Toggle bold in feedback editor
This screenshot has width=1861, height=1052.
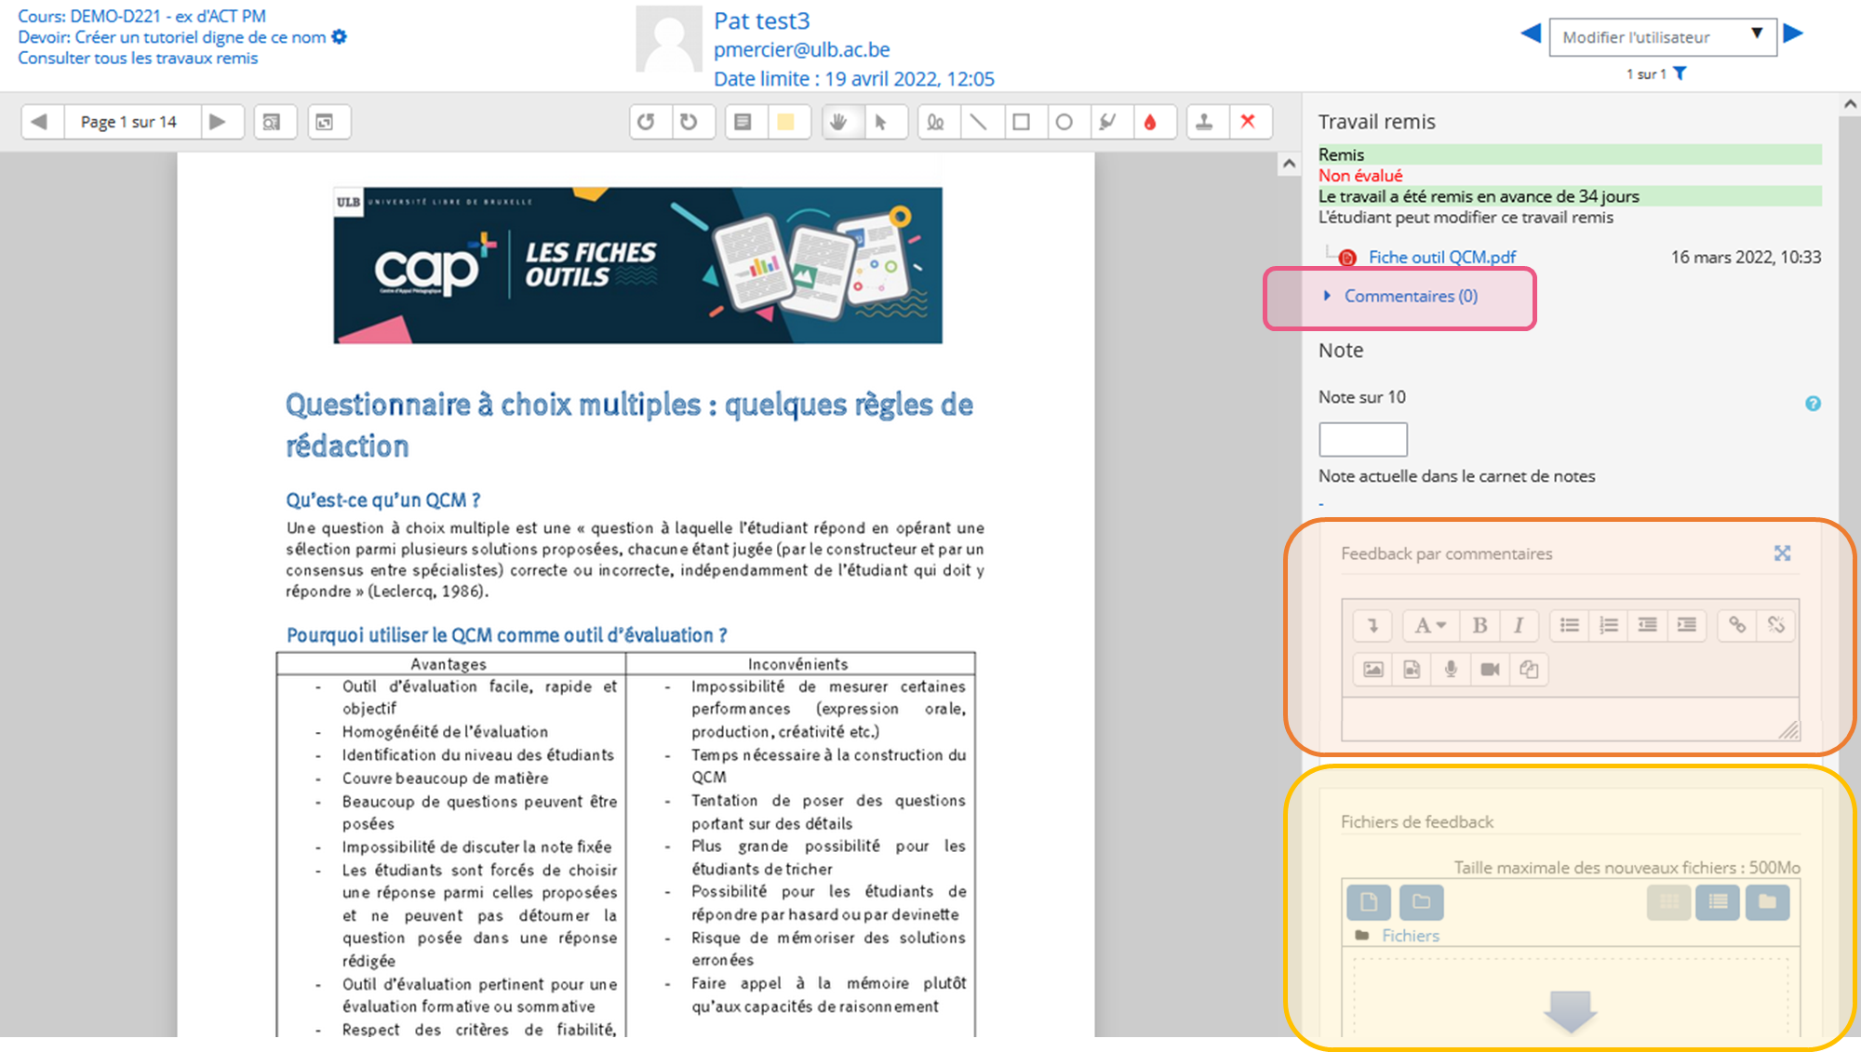tap(1479, 625)
